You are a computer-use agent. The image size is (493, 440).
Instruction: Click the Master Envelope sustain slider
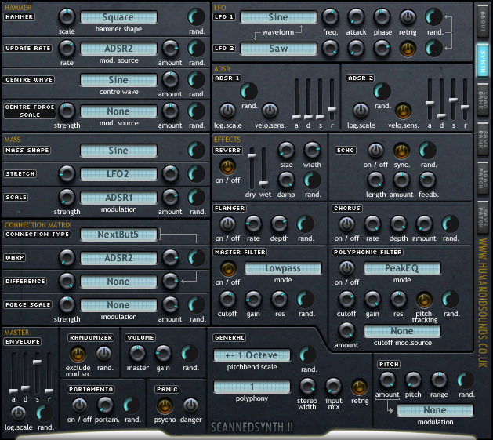pyautogui.click(x=37, y=373)
